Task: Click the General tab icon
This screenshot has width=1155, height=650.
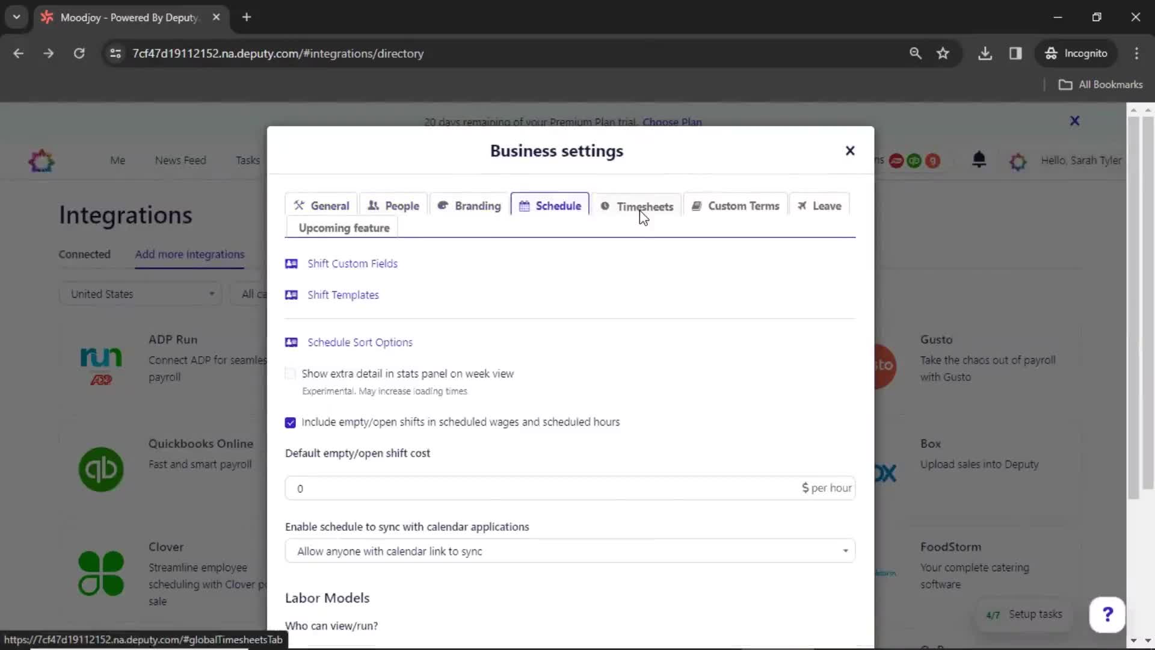Action: tap(299, 205)
